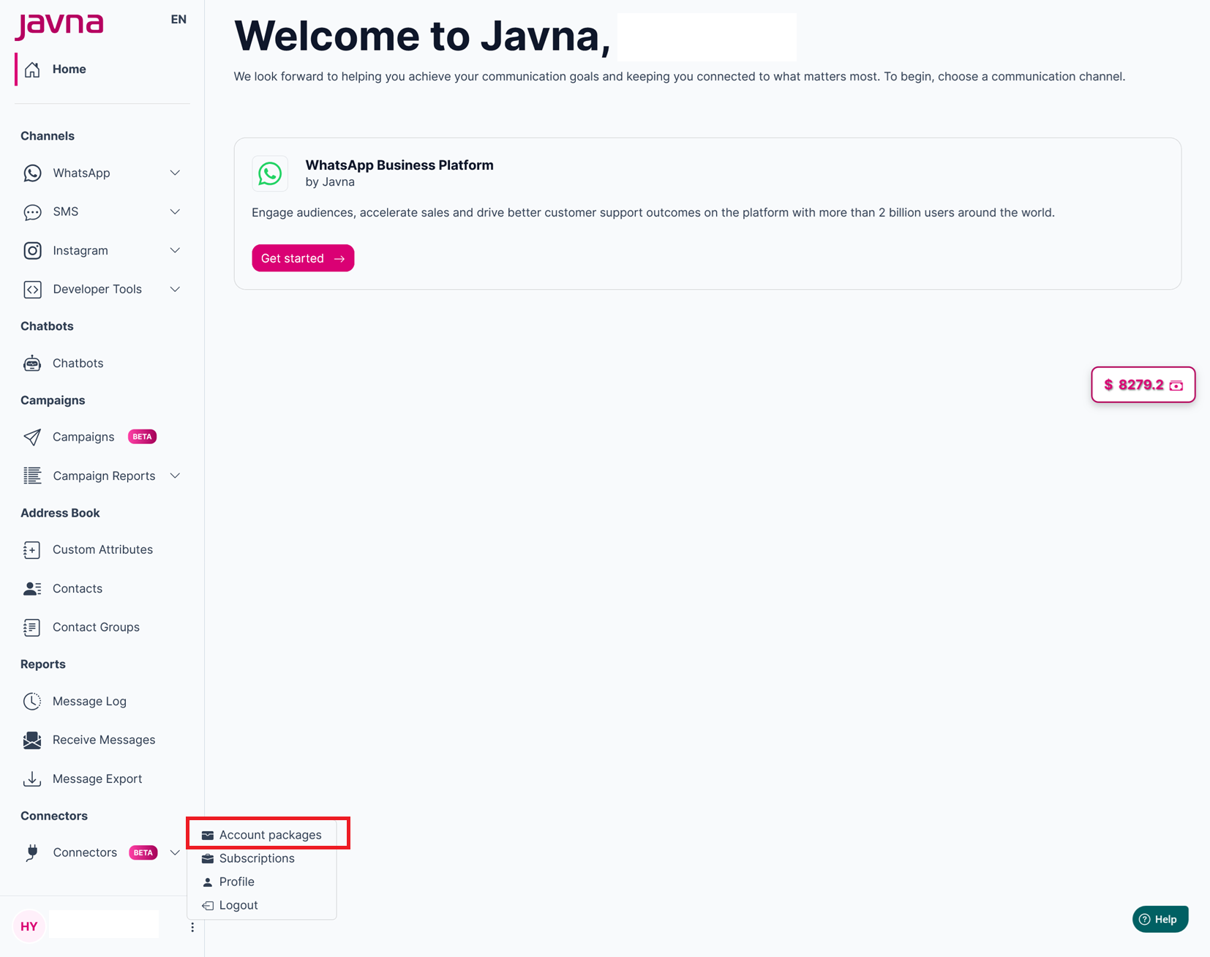Go to Home in sidebar
Image resolution: width=1210 pixels, height=957 pixels.
tap(102, 70)
